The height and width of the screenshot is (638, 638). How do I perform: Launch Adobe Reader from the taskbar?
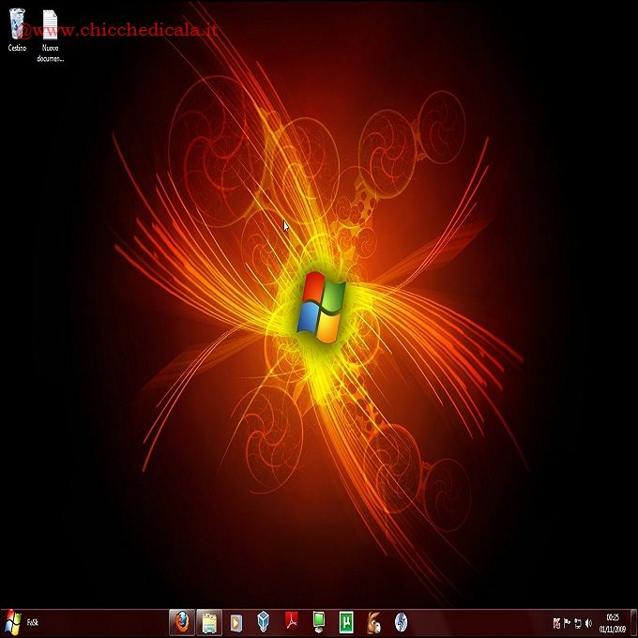pos(292,622)
